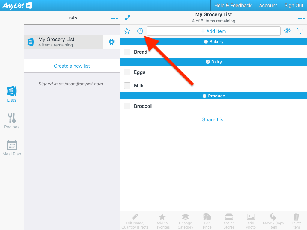Viewport: 307px width, 230px height.
Task: Open Lists panel more options menu
Action: [x=114, y=19]
